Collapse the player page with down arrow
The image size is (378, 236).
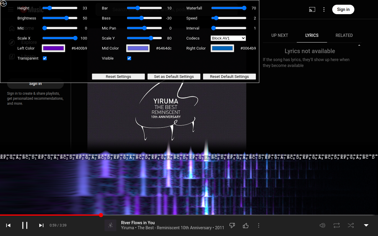[366, 225]
